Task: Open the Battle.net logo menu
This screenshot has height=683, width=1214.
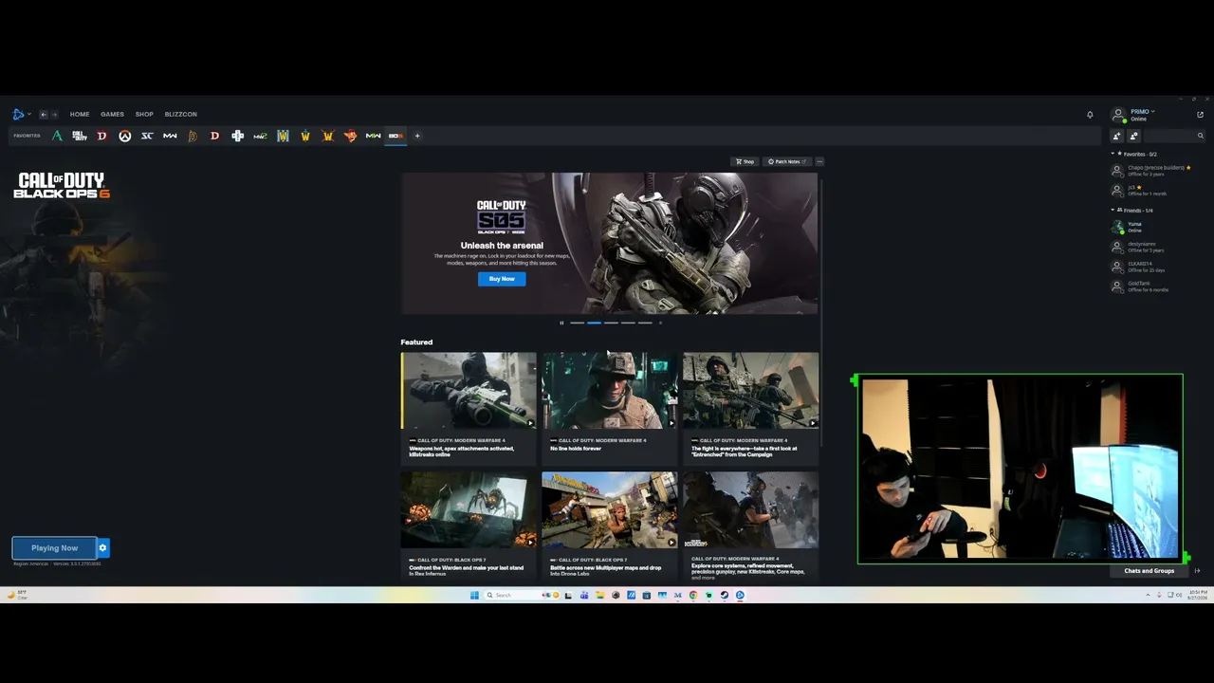Action: [x=20, y=115]
